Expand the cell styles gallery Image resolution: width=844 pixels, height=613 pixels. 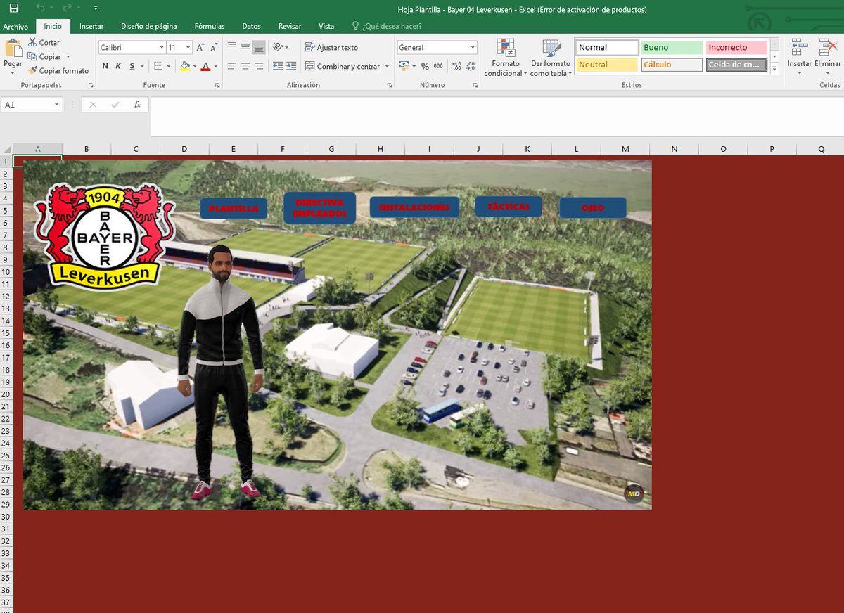(x=774, y=69)
